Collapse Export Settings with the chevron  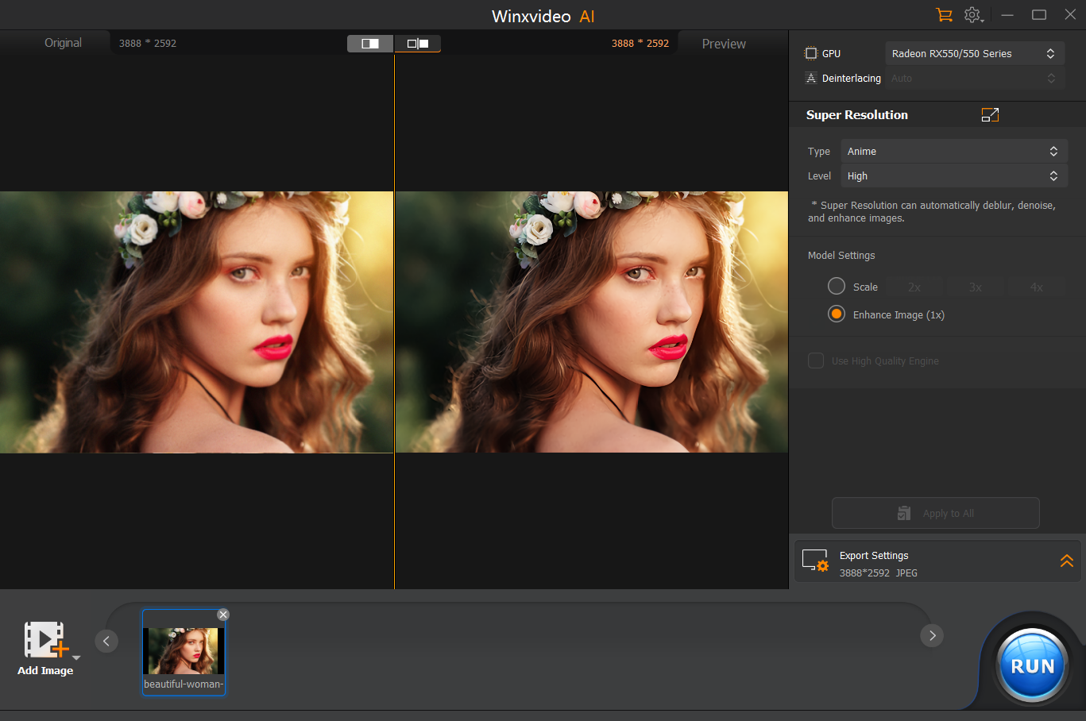[1067, 561]
